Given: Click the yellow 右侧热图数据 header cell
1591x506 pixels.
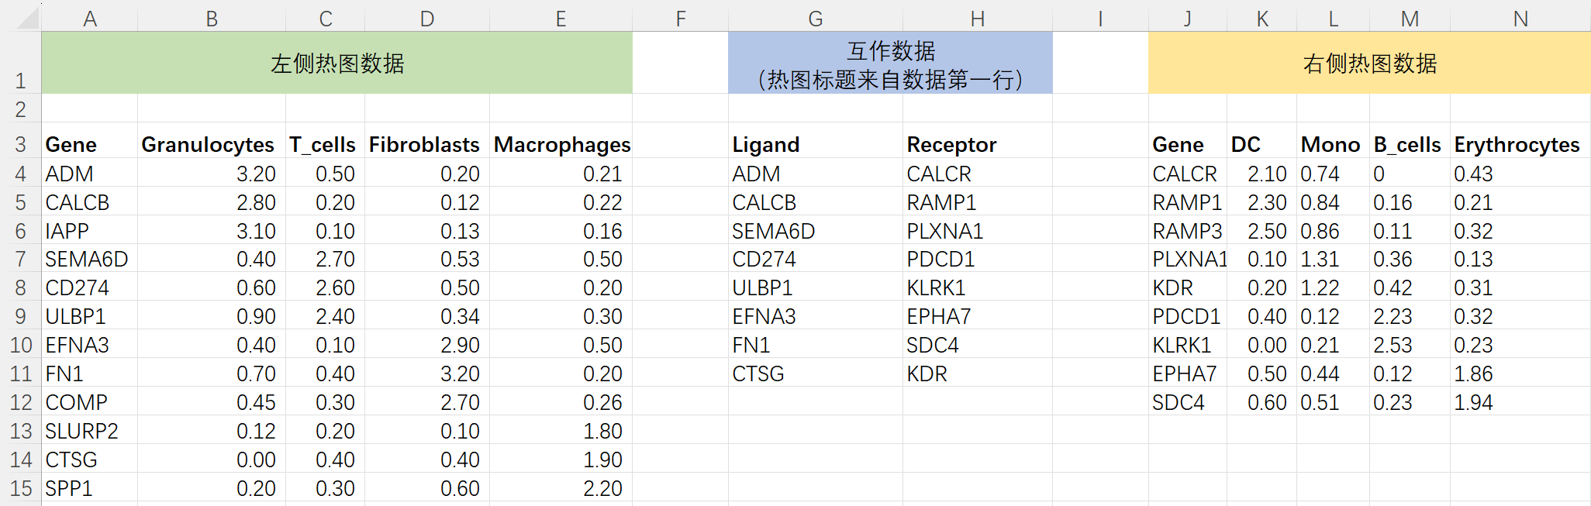Looking at the screenshot, I should pos(1368,62).
